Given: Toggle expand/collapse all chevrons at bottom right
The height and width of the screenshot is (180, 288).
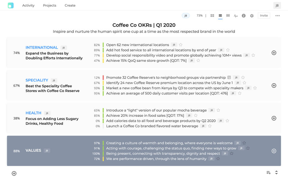Looking at the screenshot, I should (x=276, y=173).
